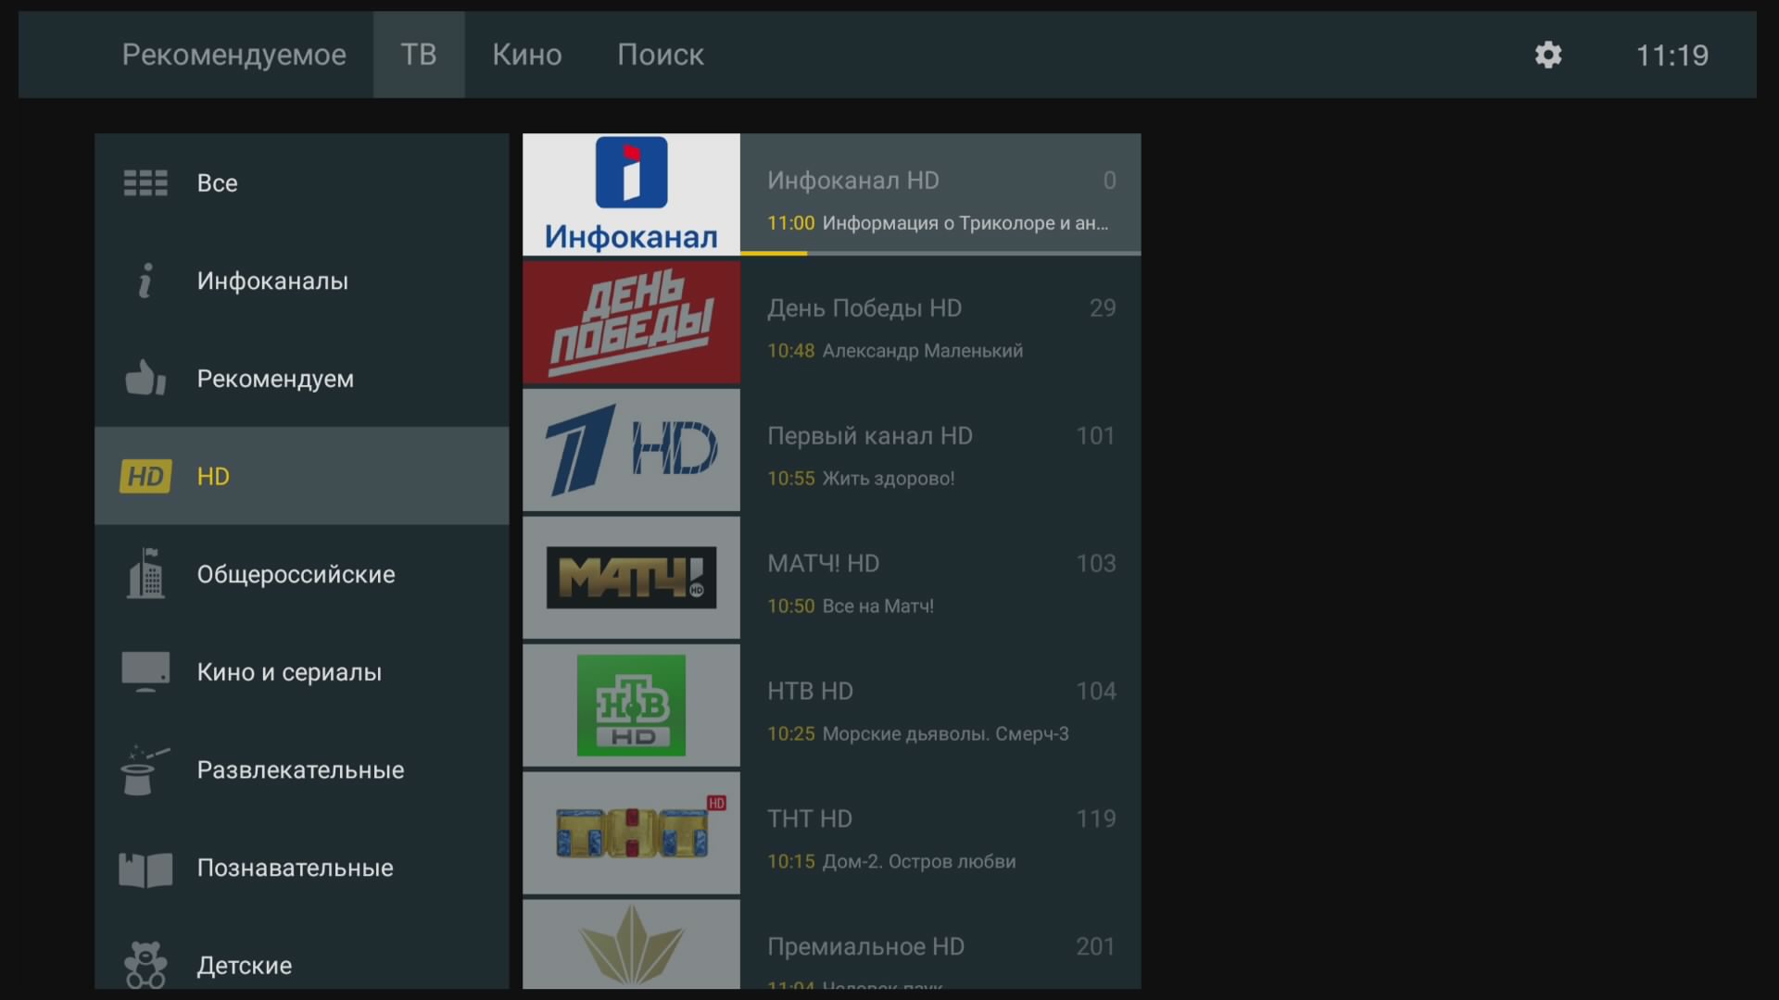Image resolution: width=1779 pixels, height=1000 pixels.
Task: Select the Кино и сериалы category label
Action: (x=289, y=672)
